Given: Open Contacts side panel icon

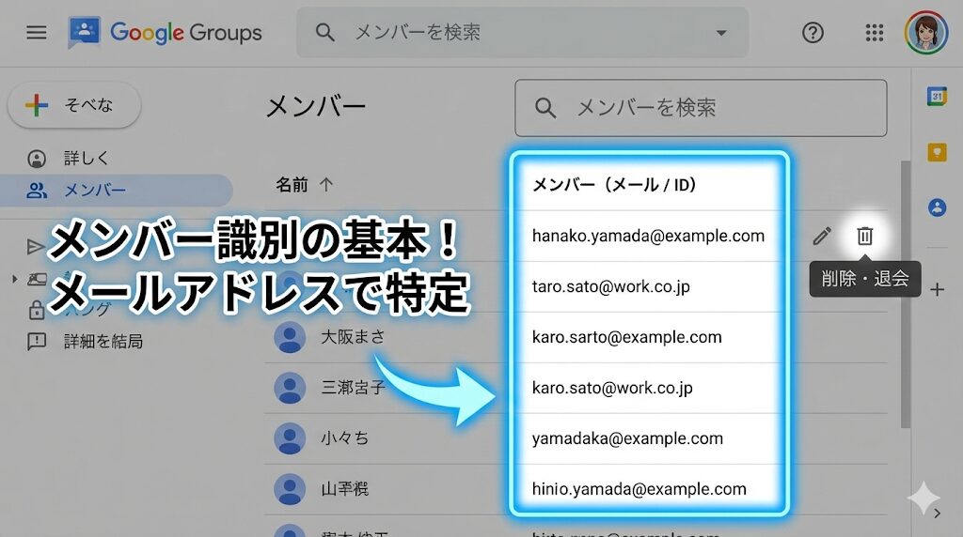Looking at the screenshot, I should click(x=937, y=207).
